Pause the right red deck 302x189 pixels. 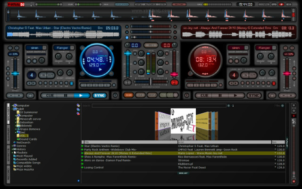220,95
